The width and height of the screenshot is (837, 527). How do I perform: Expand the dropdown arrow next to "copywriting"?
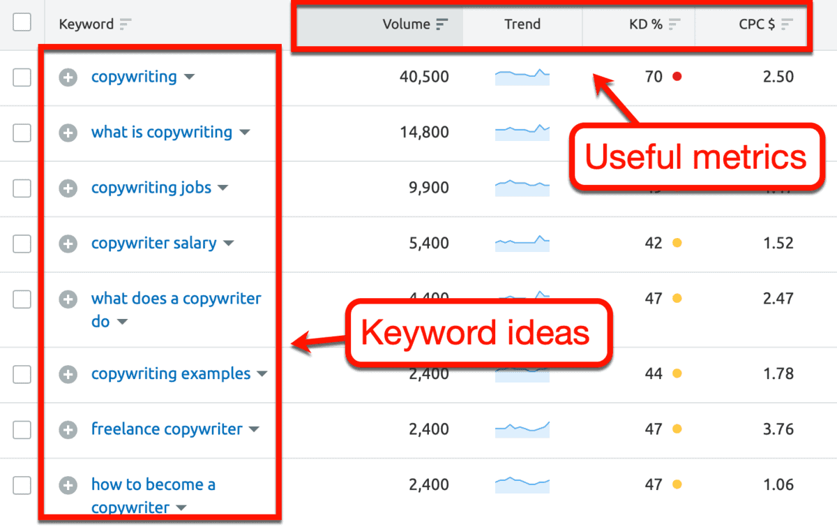190,77
